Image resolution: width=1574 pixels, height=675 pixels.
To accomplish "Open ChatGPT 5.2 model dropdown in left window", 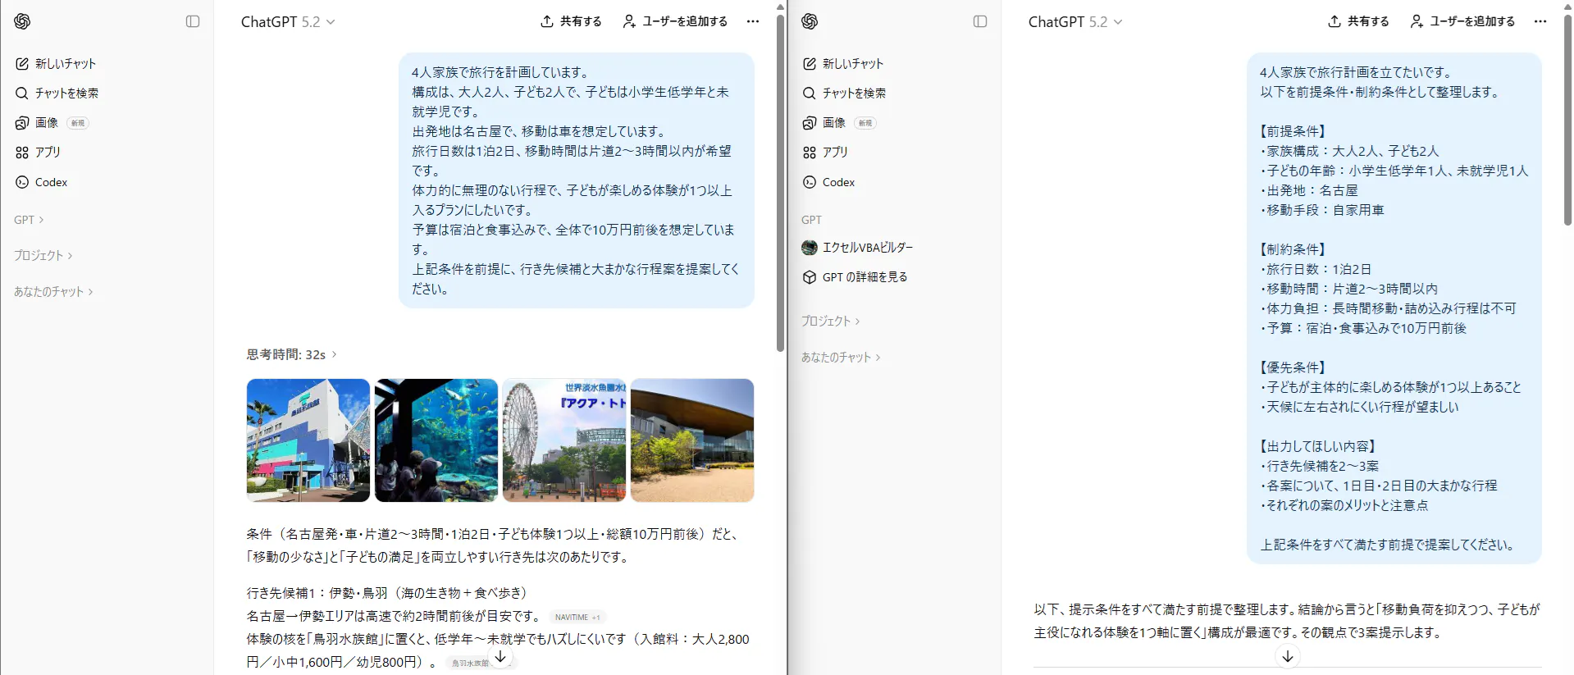I will (x=288, y=22).
